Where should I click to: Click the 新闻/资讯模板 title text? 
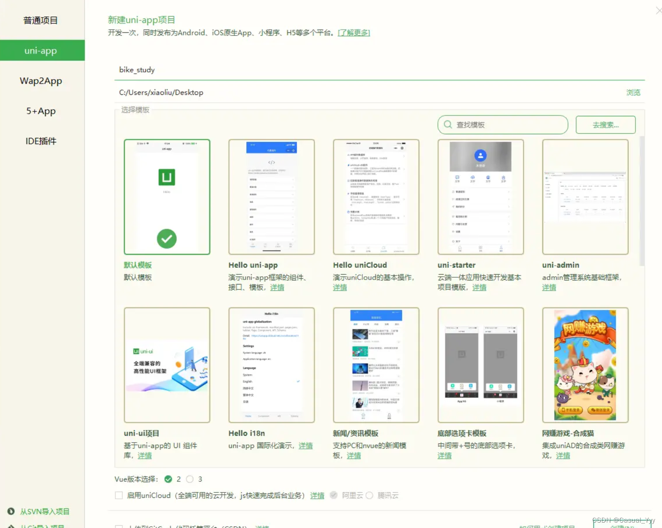356,433
